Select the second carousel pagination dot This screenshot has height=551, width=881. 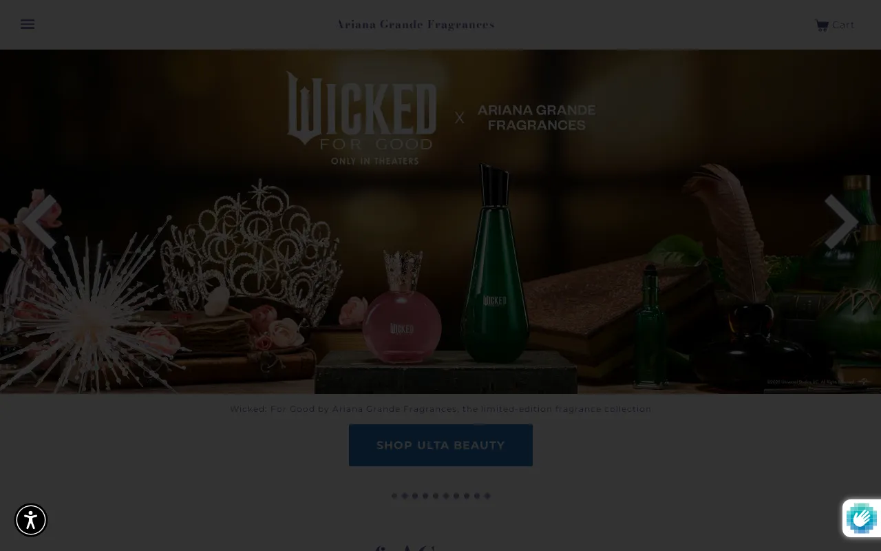[x=405, y=495]
